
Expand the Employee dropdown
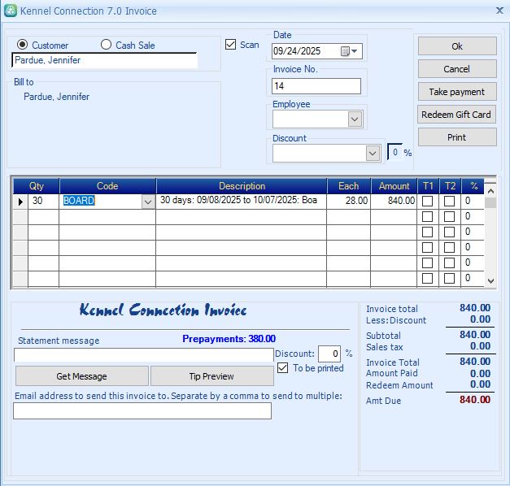point(355,119)
